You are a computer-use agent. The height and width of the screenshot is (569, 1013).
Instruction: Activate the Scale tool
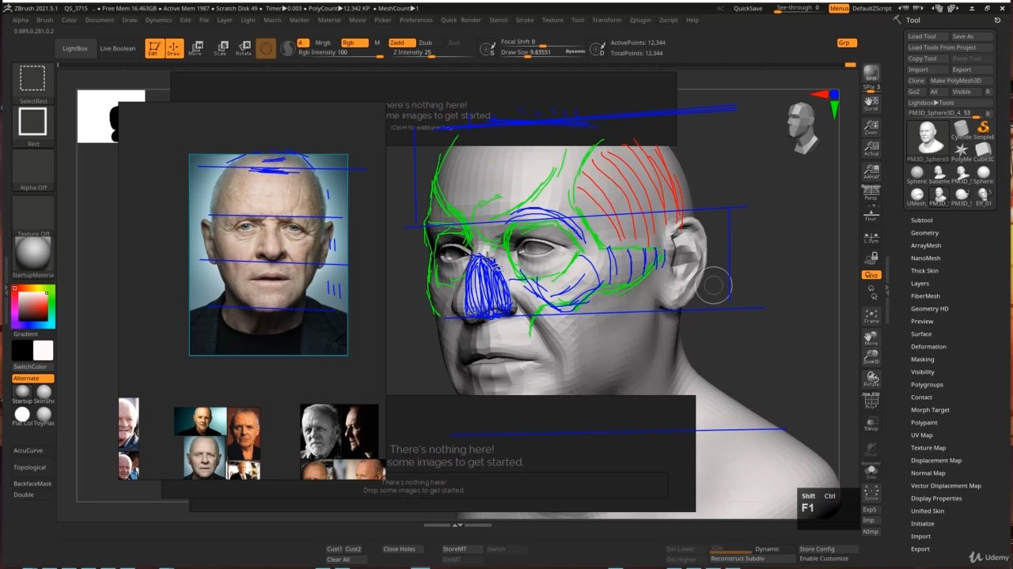click(x=222, y=47)
